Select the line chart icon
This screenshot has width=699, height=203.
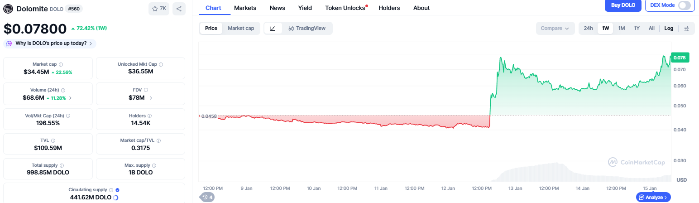(x=273, y=28)
